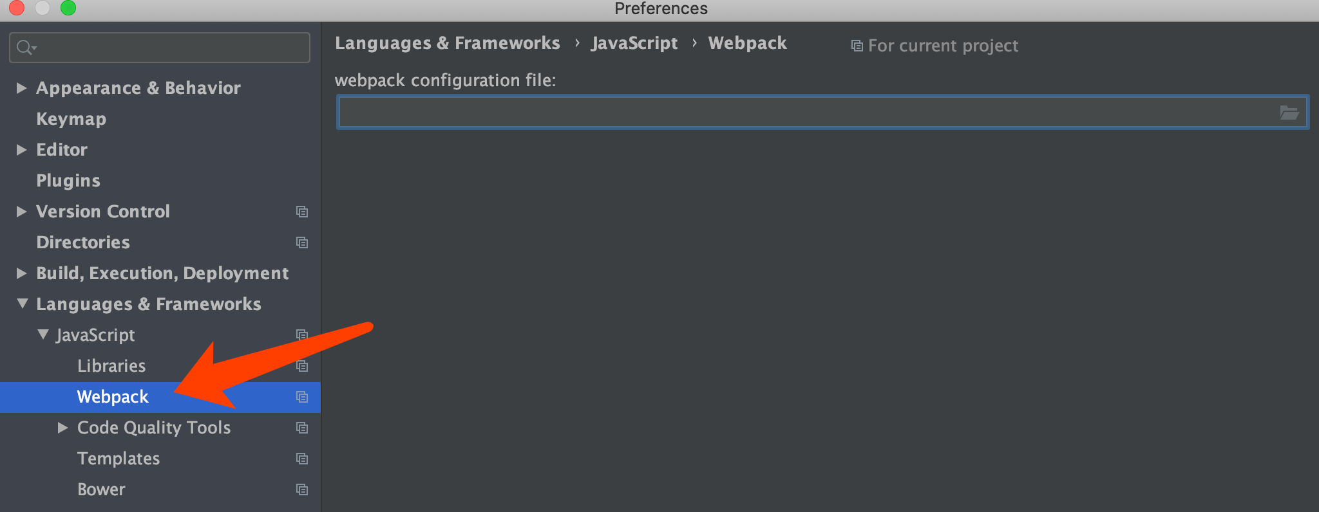
Task: Open folder browser for webpack configuration file
Action: [1289, 113]
